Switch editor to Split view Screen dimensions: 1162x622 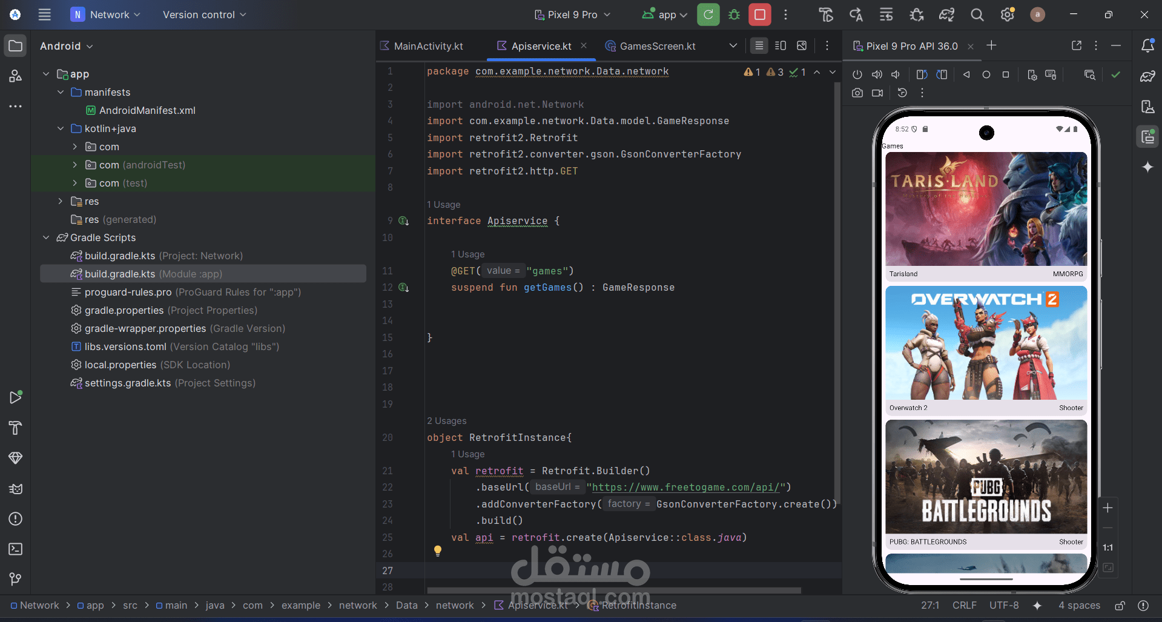pyautogui.click(x=781, y=45)
